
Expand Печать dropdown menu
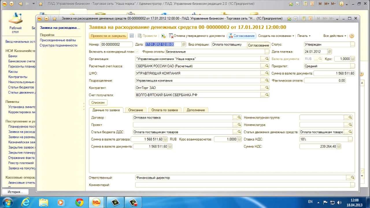point(304,36)
